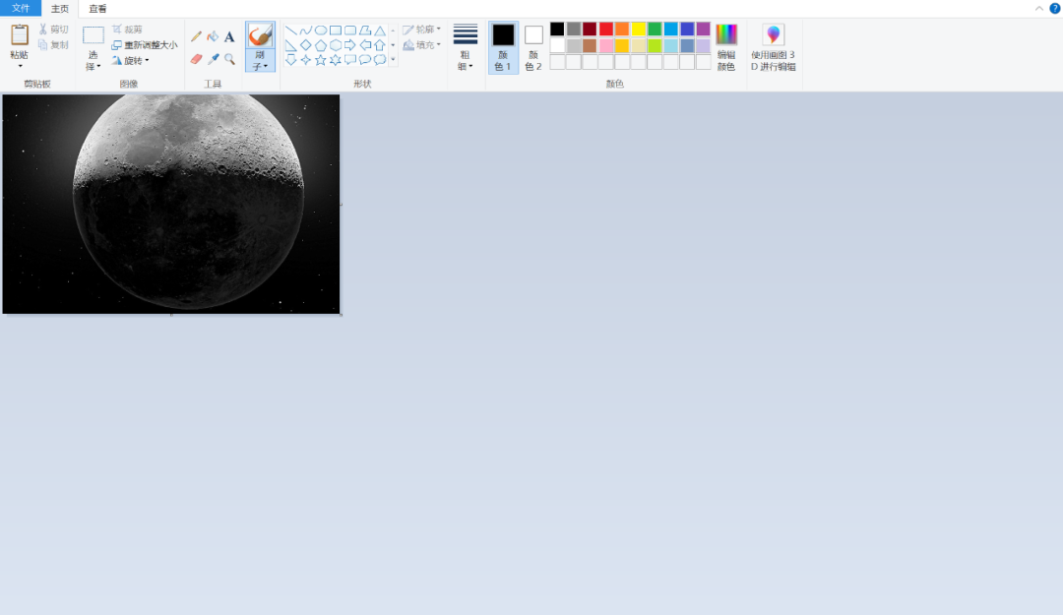Choose the Up arrow shape
Viewport: 1063px width, 615px height.
380,45
